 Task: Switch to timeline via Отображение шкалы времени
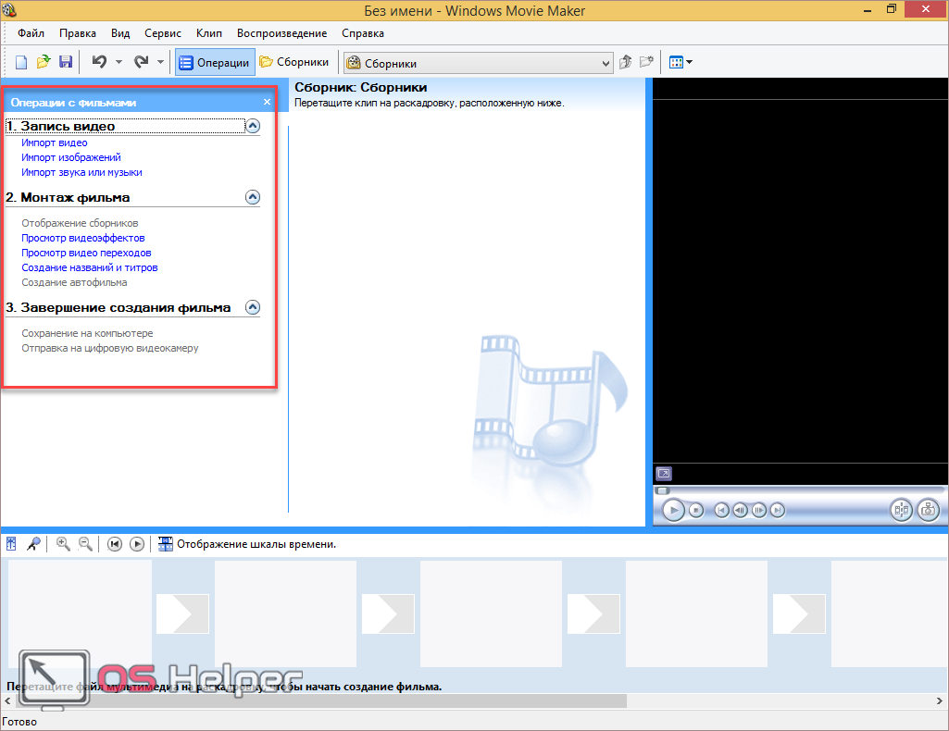tap(246, 544)
